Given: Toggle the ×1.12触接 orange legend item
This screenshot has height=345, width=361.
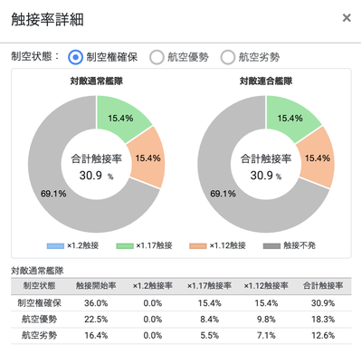Looking at the screenshot, I should click(218, 245).
